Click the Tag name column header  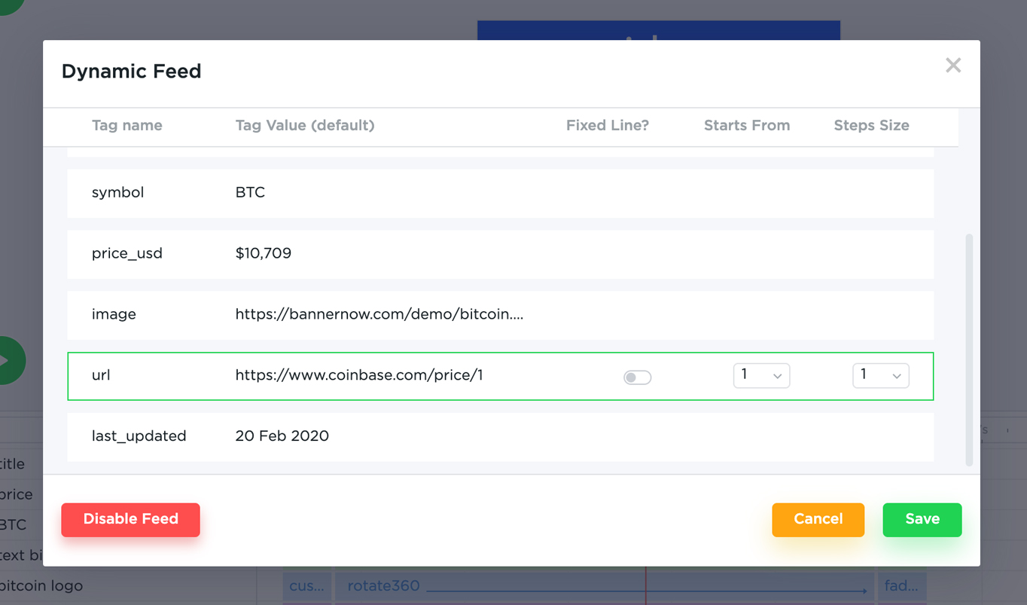(126, 126)
